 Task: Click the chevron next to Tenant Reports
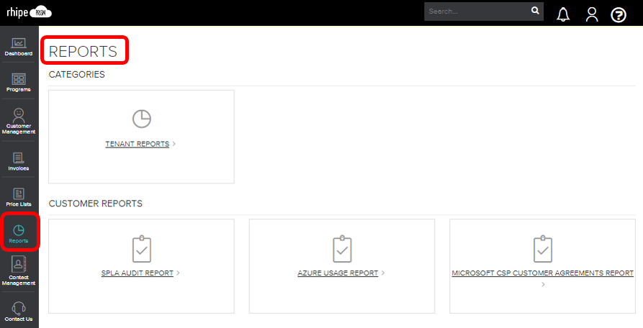pos(174,144)
